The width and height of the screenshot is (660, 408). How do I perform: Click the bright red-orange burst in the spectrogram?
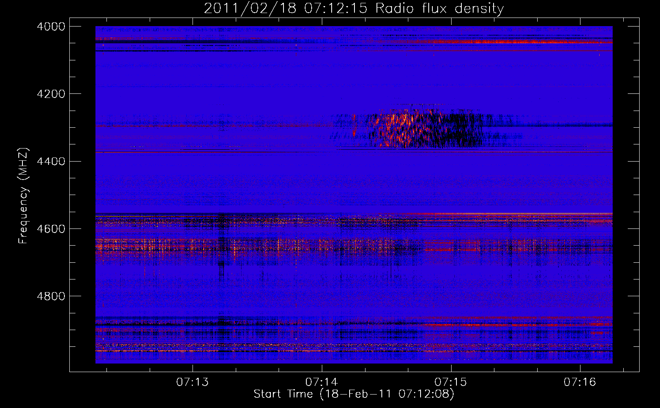click(402, 127)
